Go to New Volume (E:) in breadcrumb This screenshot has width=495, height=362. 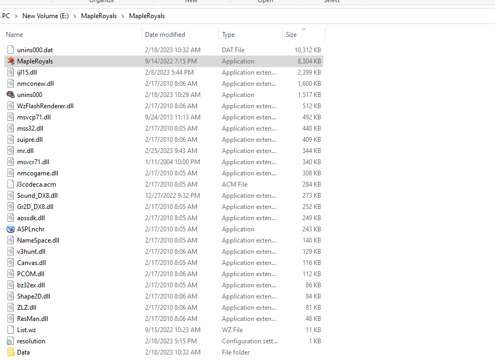(45, 16)
